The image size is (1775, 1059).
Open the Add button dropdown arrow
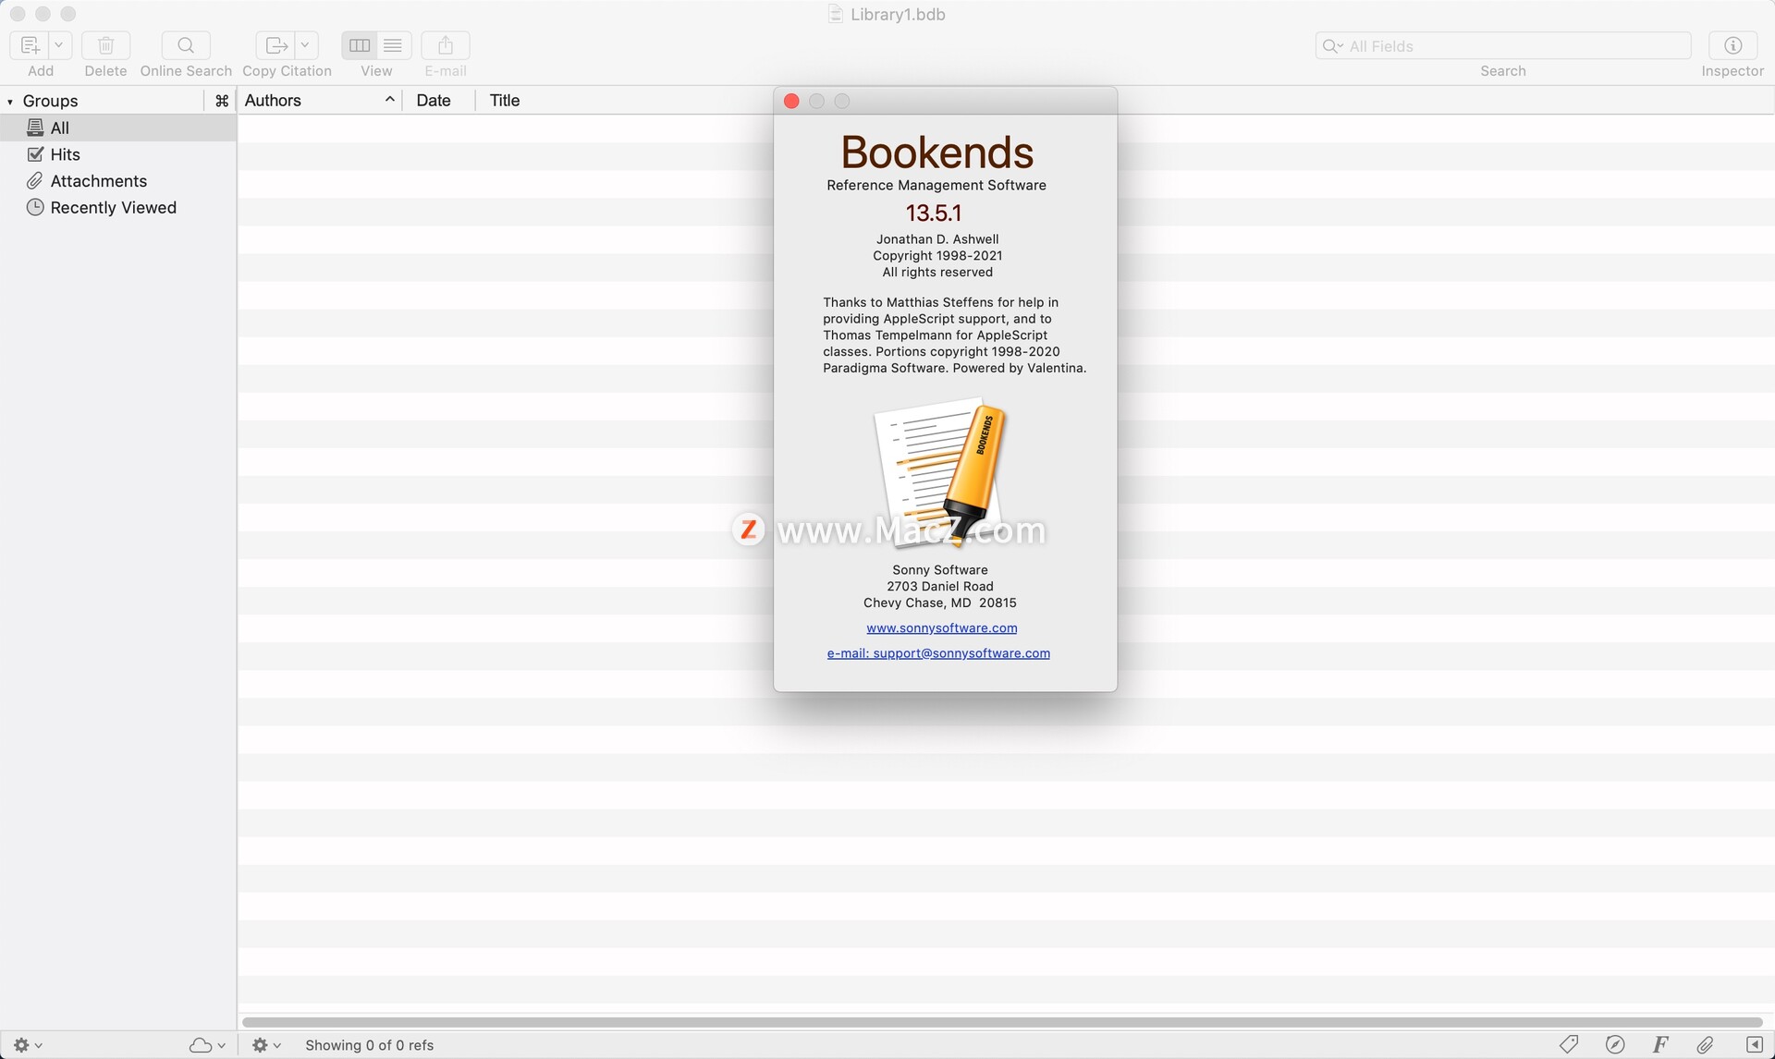tap(59, 45)
